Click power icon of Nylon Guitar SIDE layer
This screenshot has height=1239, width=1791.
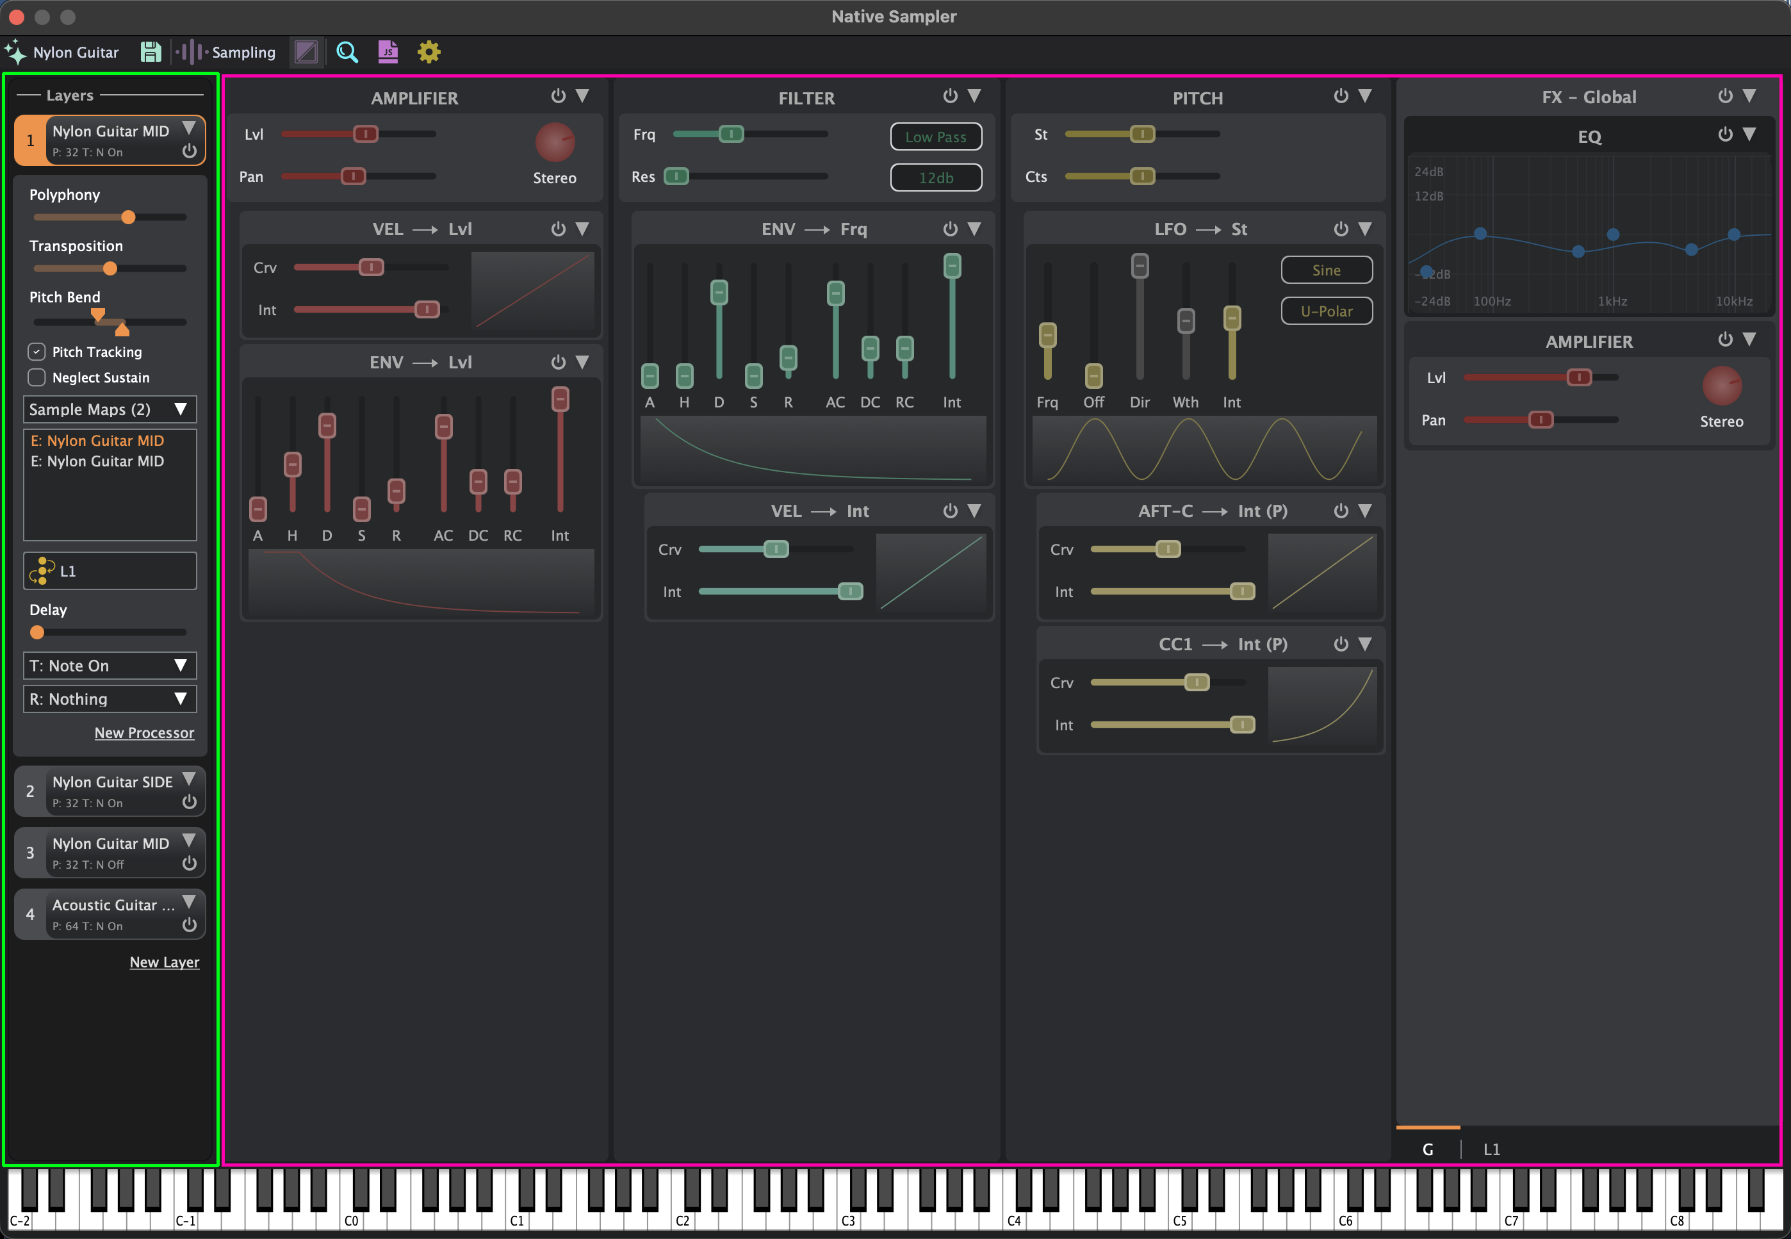click(x=188, y=802)
